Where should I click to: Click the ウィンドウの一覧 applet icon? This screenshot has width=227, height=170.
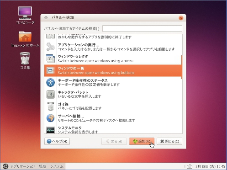pos(50,70)
